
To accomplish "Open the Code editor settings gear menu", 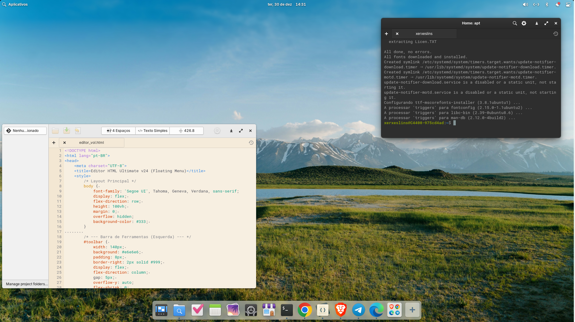I will [217, 131].
